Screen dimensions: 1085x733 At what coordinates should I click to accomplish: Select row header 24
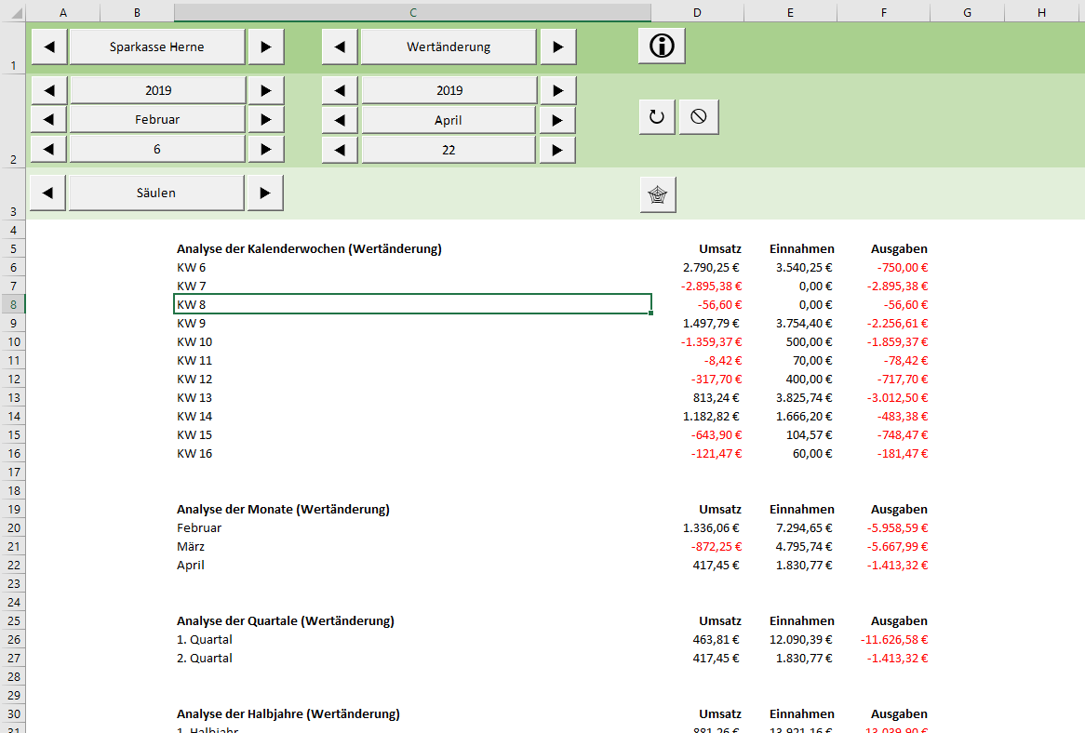[x=13, y=602]
